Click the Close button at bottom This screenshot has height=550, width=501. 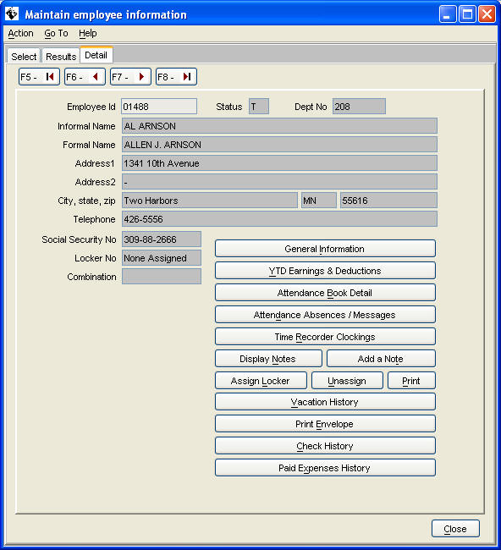[x=455, y=529]
